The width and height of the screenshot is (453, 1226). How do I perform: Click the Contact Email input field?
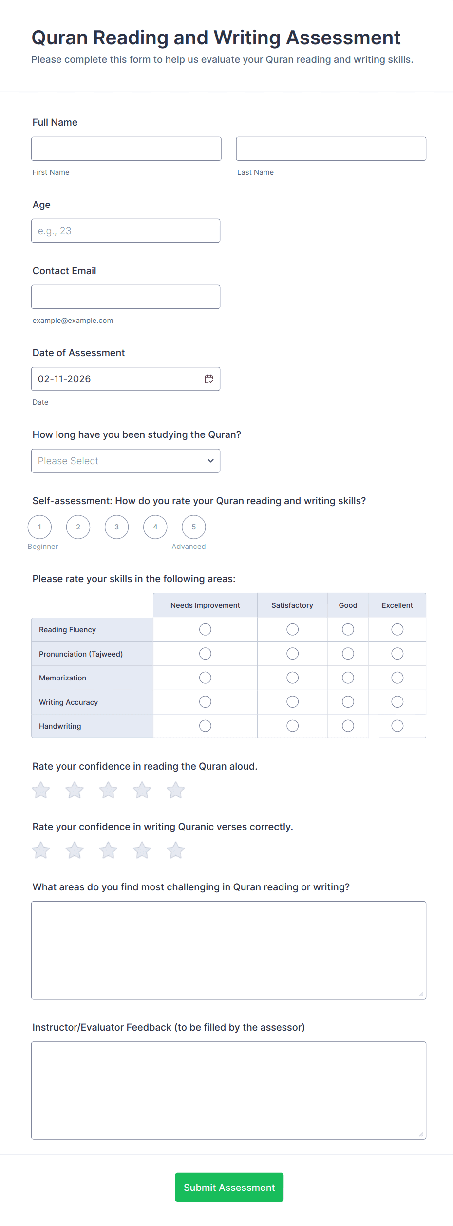pos(126,297)
